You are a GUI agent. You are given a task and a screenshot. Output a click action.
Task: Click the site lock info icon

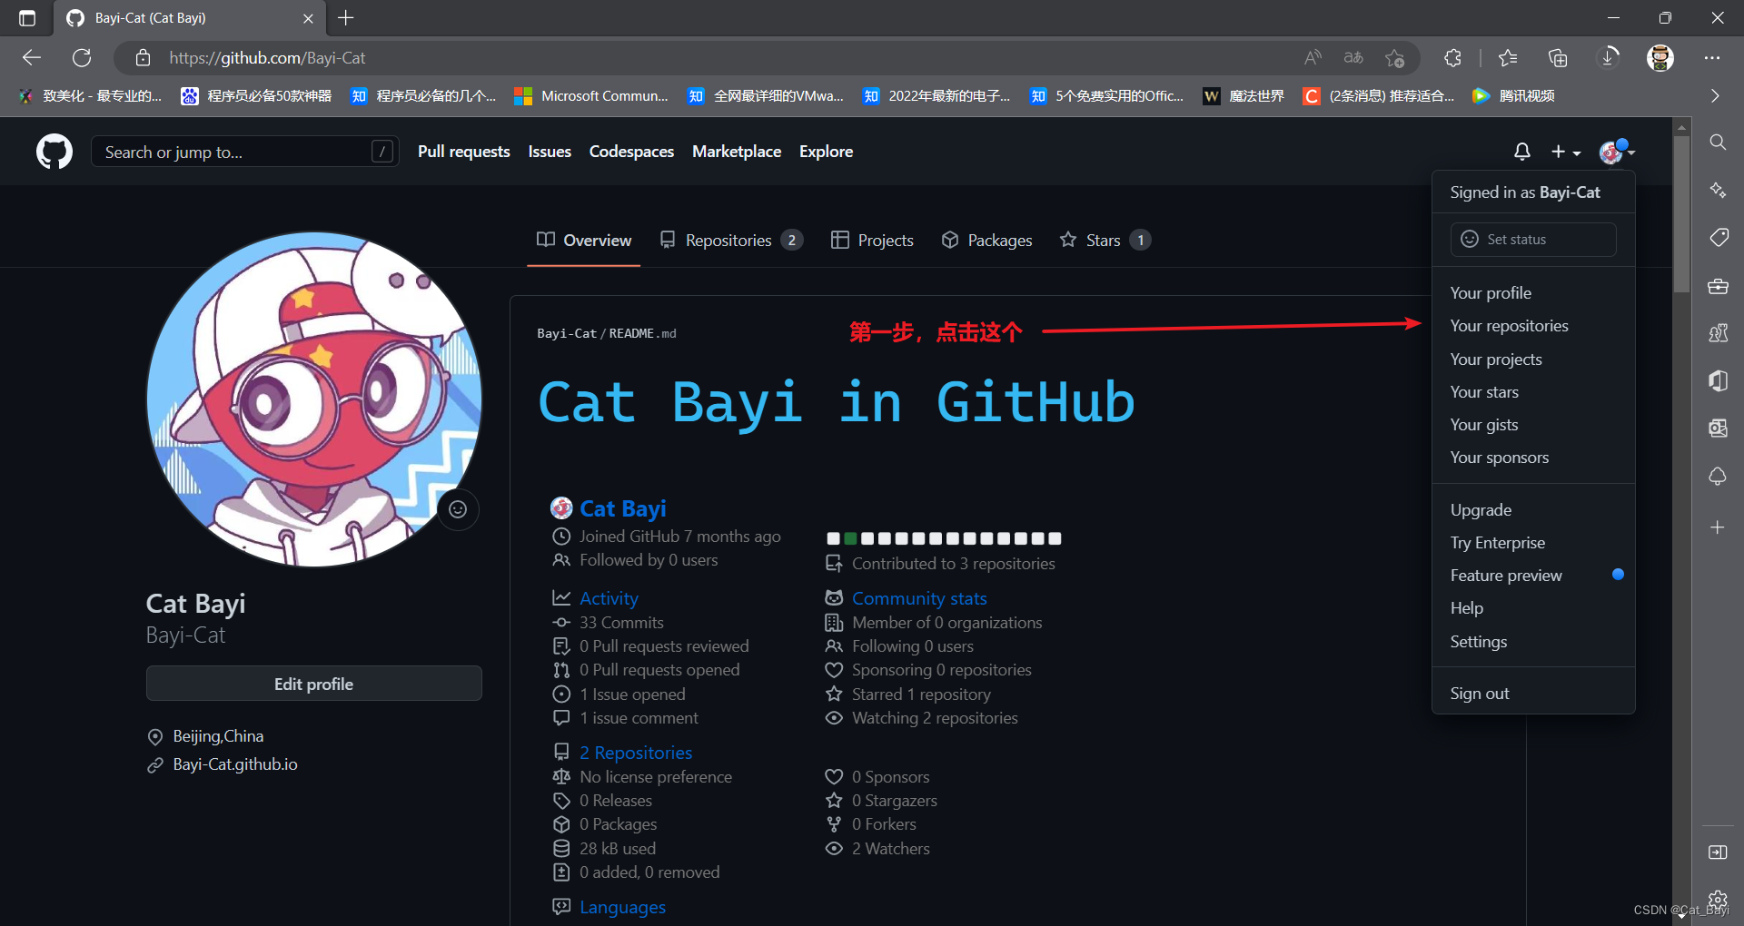pos(143,58)
